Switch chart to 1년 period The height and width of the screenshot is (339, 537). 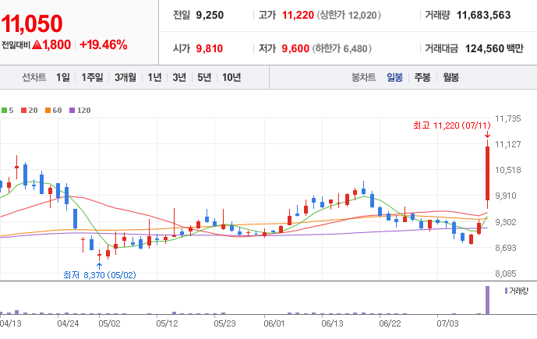point(154,77)
